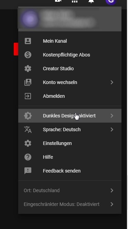This screenshot has width=128, height=229.
Task: Click the Abmelden sign-out arrow icon
Action: 28,96
